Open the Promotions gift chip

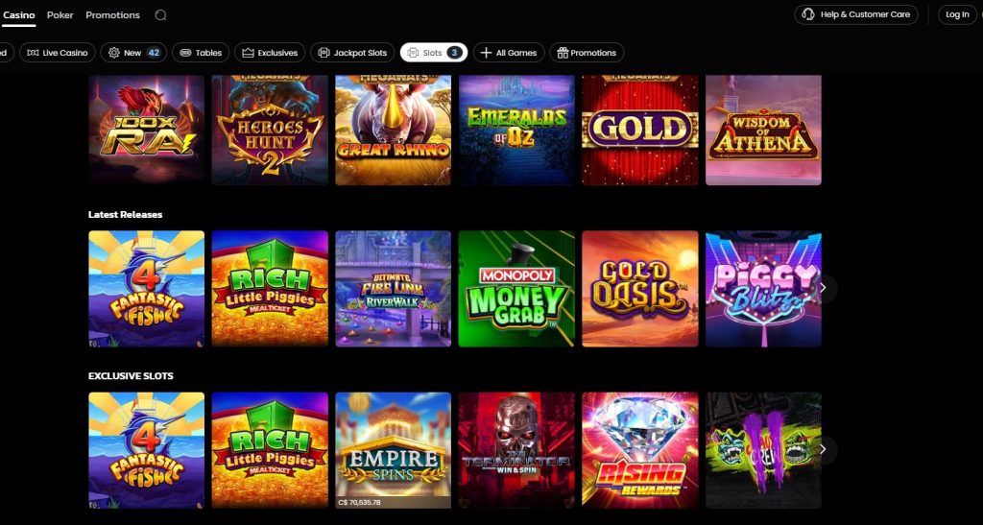click(587, 53)
